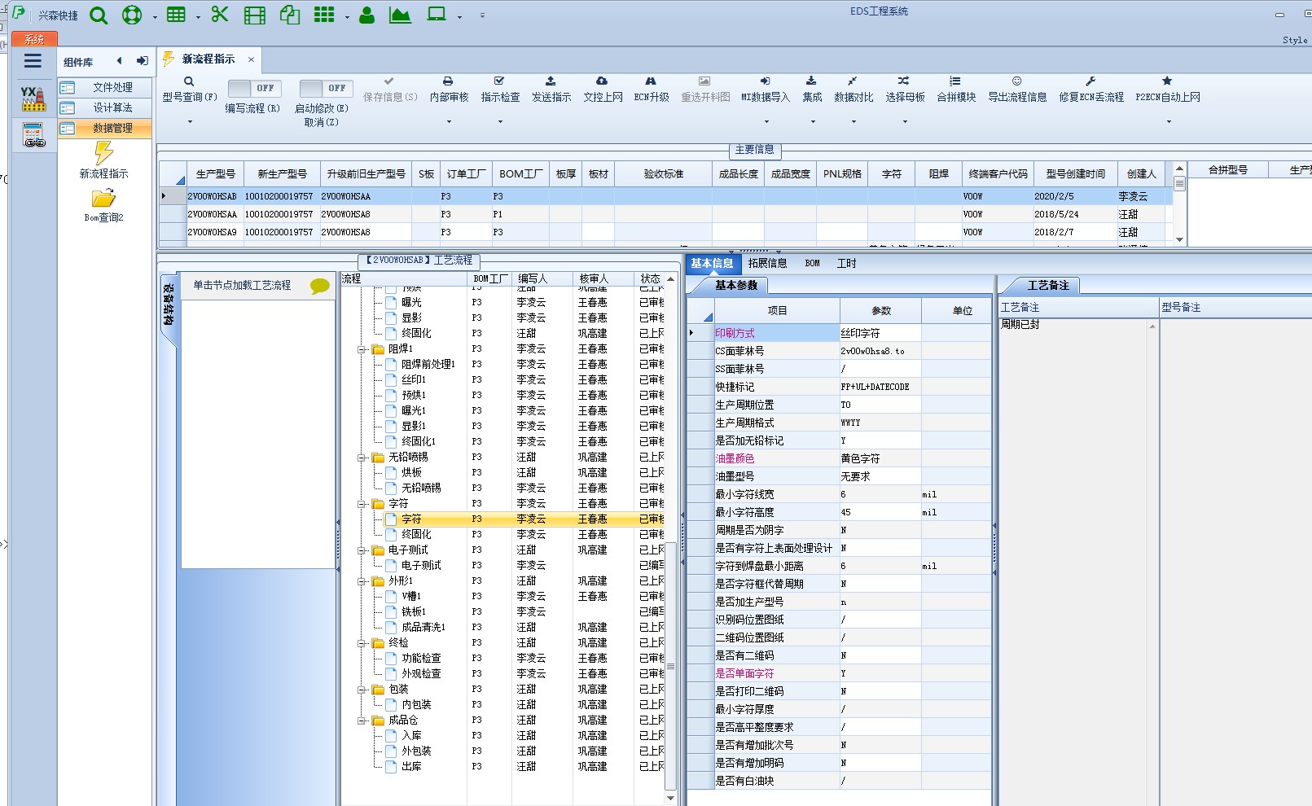Click the pin/dock arrow icon beside 组件库
Screen dimensions: 1312x806
pyautogui.click(x=143, y=61)
